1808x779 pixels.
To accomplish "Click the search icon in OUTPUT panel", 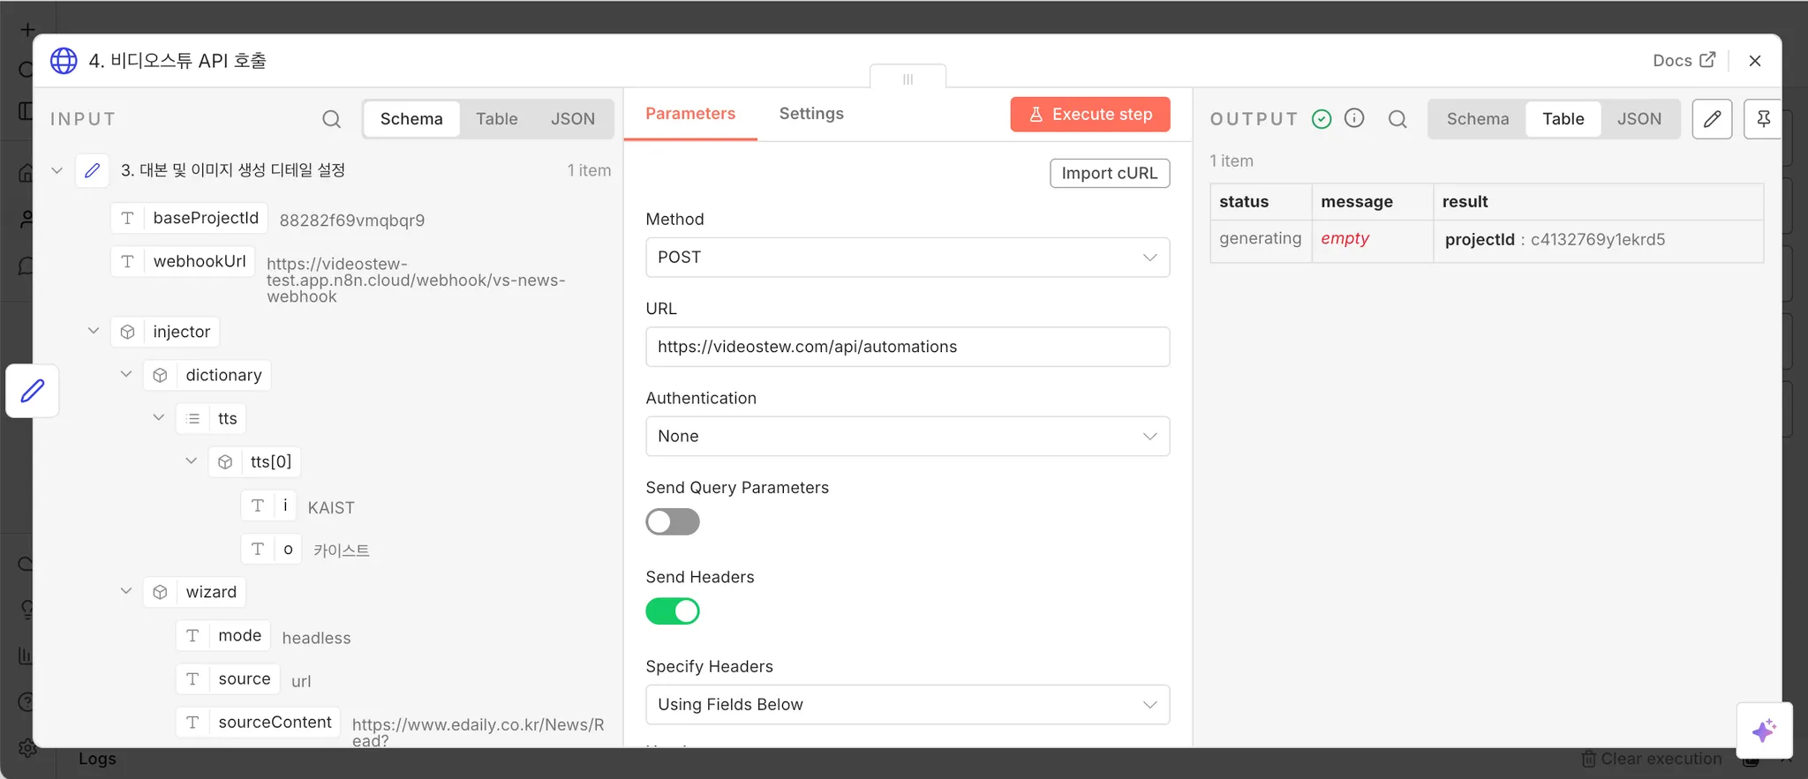I will [1397, 119].
